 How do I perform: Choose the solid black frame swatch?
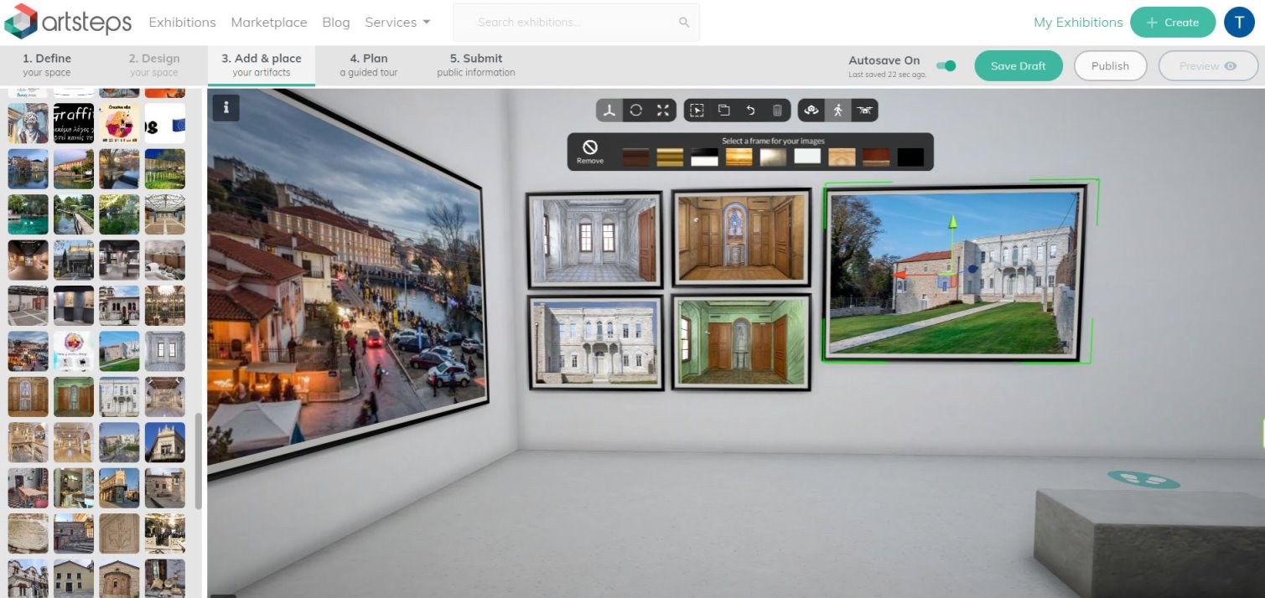point(910,157)
